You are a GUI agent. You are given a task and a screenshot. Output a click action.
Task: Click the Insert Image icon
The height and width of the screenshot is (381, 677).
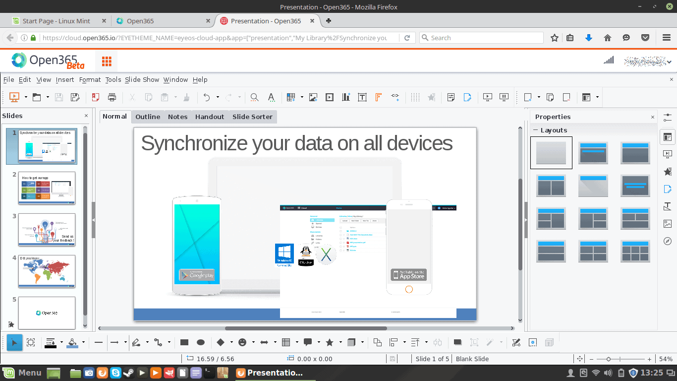[313, 97]
